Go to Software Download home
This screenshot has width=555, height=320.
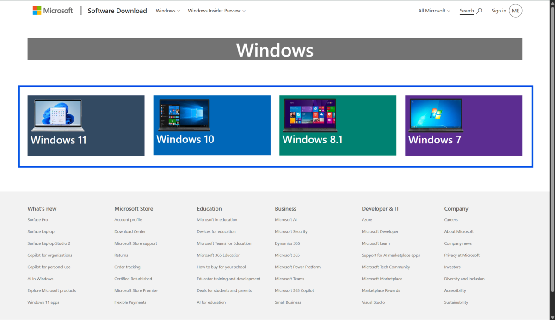(117, 11)
